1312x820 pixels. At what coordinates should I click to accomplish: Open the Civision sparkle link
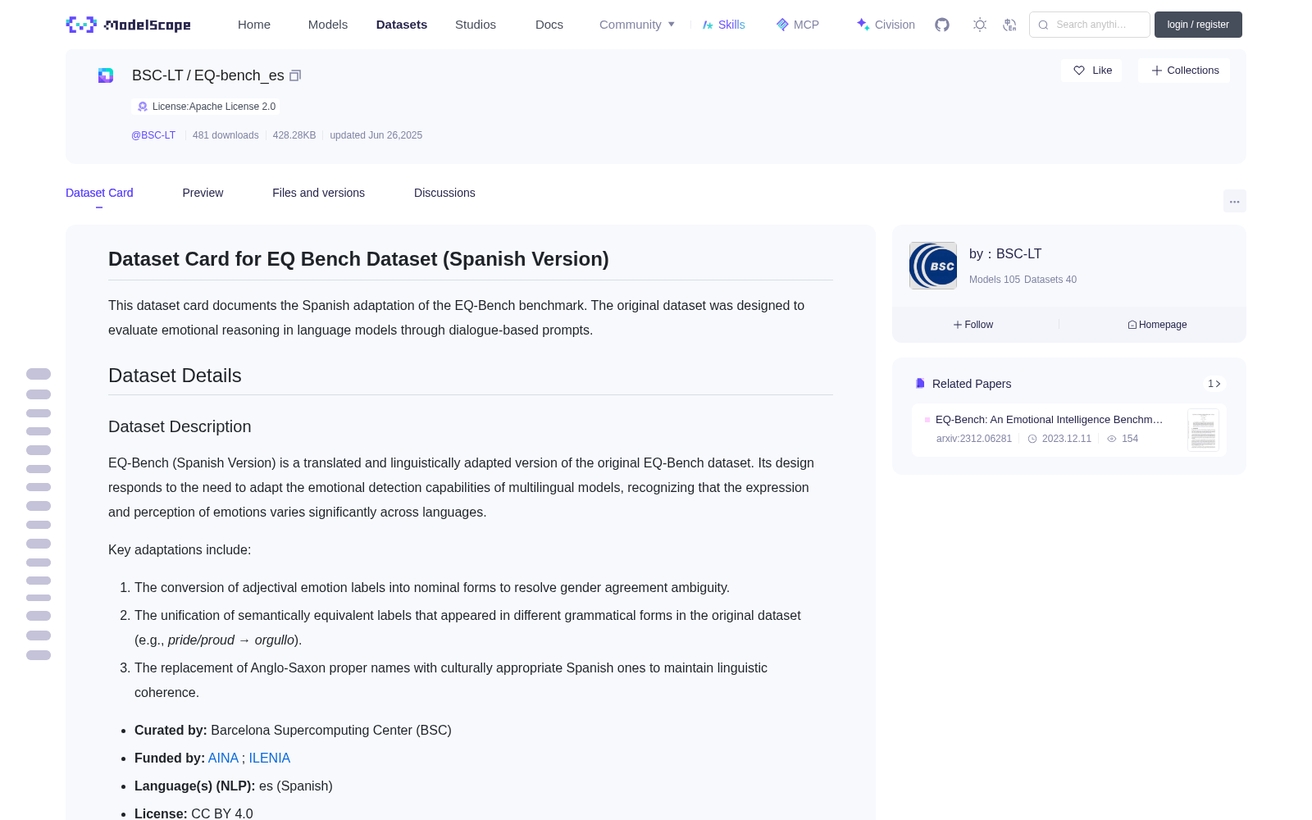(x=886, y=25)
